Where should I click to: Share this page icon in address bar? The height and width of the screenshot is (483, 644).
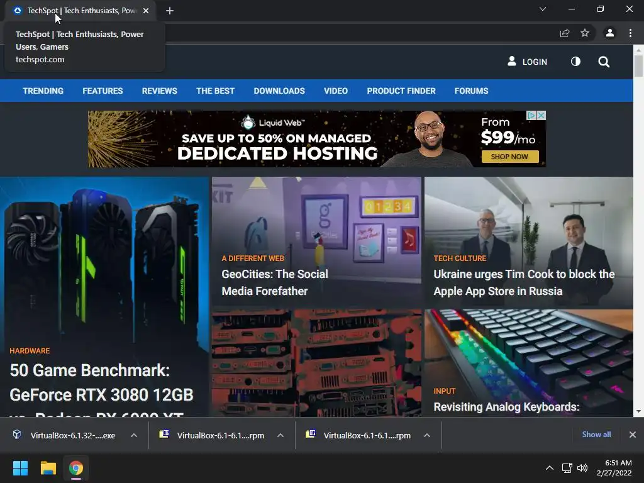pos(565,33)
